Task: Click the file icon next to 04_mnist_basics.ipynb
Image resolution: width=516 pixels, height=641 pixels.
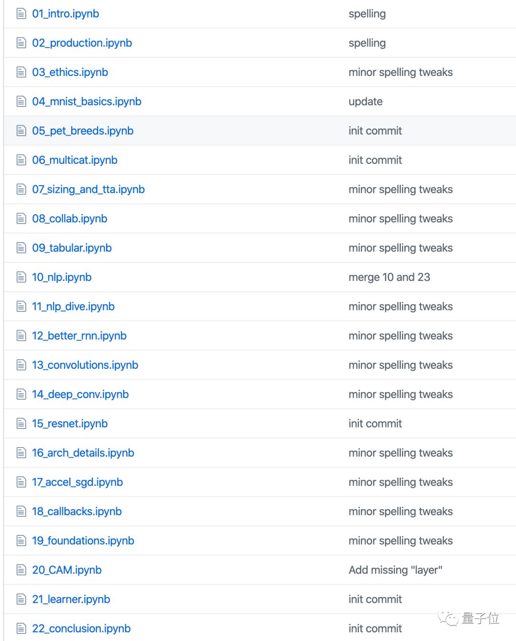Action: click(x=21, y=101)
